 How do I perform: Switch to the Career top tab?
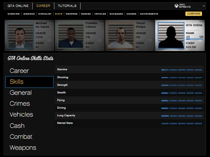43,6
